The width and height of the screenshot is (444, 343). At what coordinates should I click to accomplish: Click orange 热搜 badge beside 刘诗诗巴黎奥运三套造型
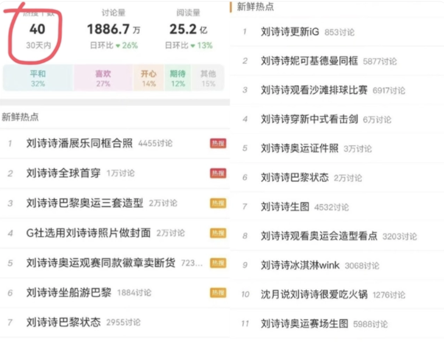point(218,203)
